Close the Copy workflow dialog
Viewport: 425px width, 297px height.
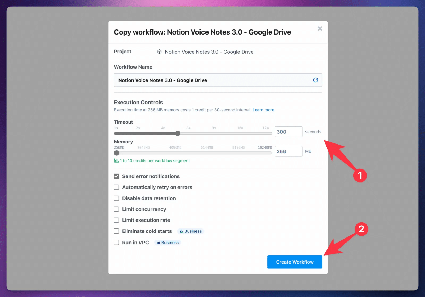(320, 29)
